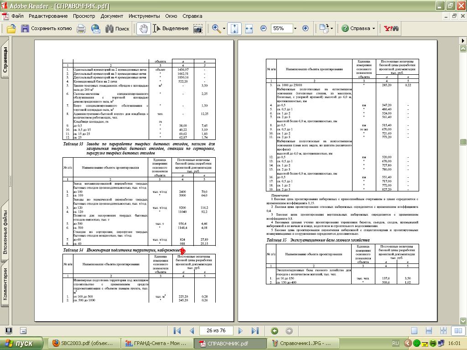This screenshot has width=467, height=350.
Task: Open the Редактирование menu
Action: (48, 16)
